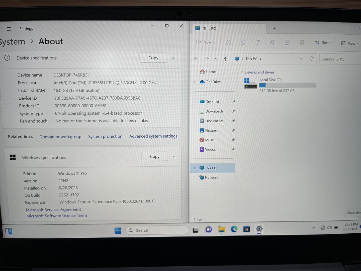Click the Copy icon in Explorer toolbar

pyautogui.click(x=243, y=42)
